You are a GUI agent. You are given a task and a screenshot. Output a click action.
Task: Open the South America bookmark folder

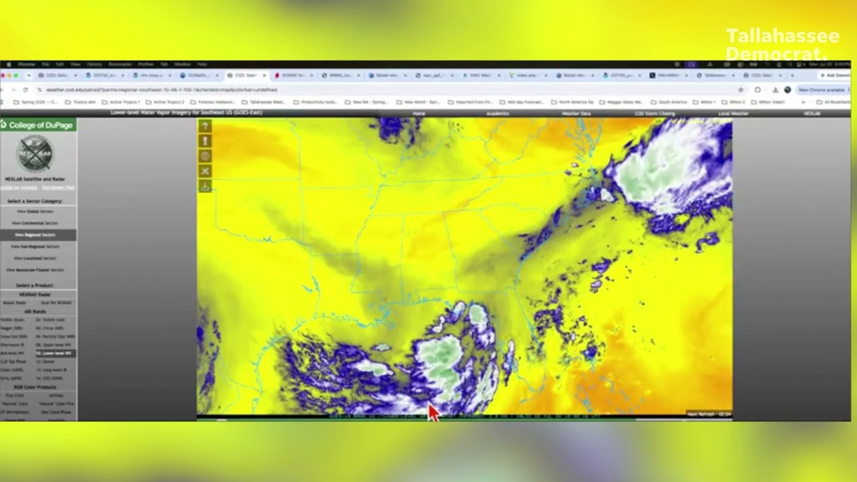(670, 102)
